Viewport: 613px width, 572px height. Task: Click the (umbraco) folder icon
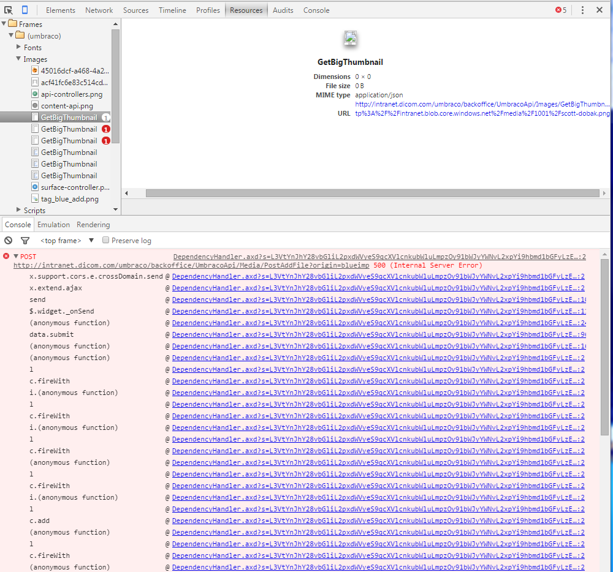click(20, 35)
